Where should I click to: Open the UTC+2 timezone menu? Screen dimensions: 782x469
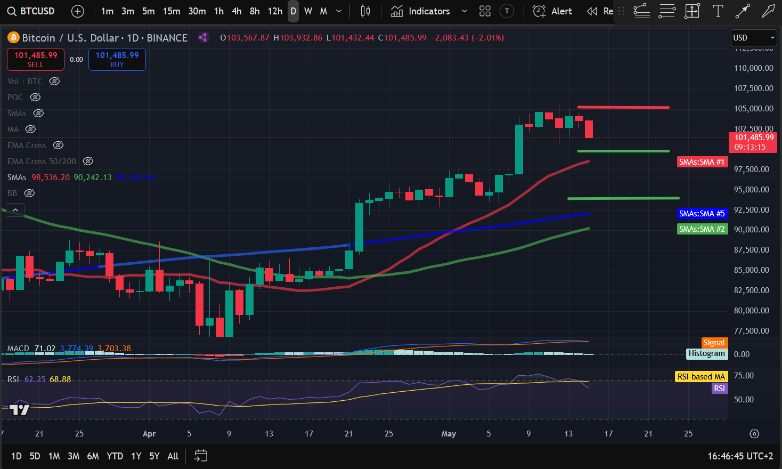[x=740, y=456]
